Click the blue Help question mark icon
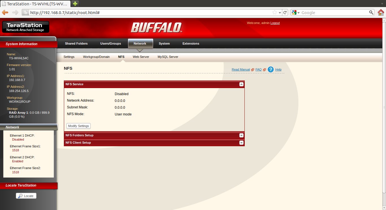Screen dimensions: 386x210 pyautogui.click(x=270, y=69)
